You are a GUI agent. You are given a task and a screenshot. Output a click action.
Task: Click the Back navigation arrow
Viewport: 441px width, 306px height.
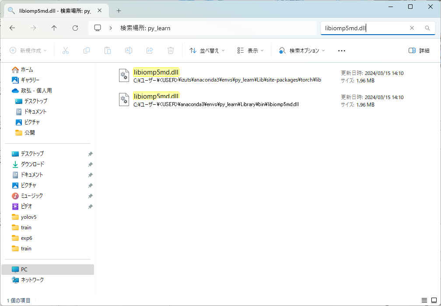pos(12,28)
